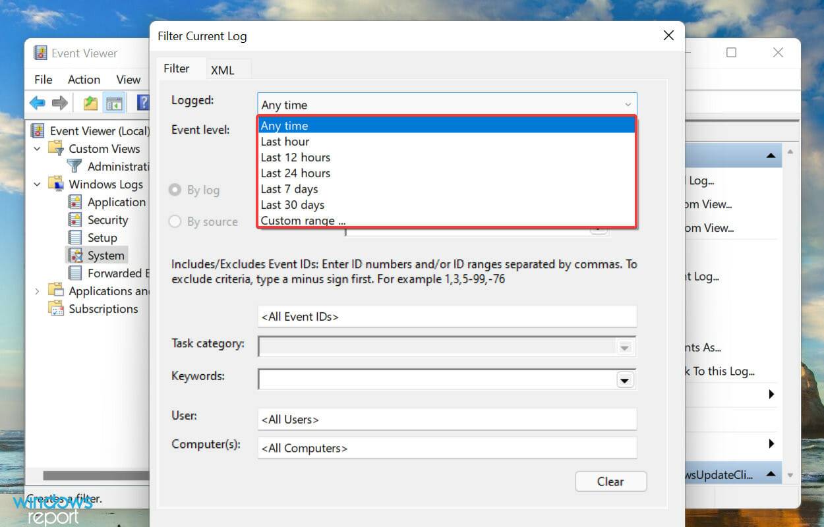Click the forward navigation arrow icon
Viewport: 824px width, 527px height.
[59, 103]
